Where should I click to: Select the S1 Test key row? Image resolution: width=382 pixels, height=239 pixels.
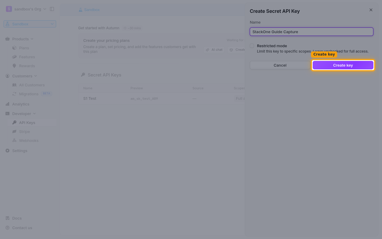[x=161, y=98]
